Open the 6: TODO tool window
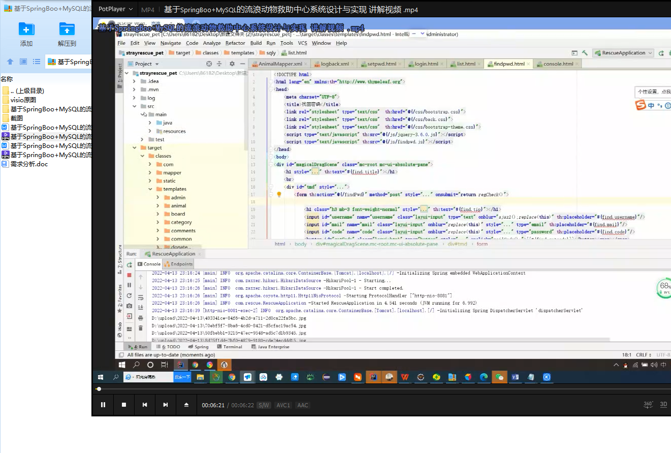This screenshot has width=671, height=453. click(168, 347)
